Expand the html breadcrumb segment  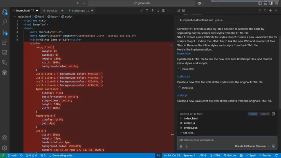pyautogui.click(x=39, y=17)
